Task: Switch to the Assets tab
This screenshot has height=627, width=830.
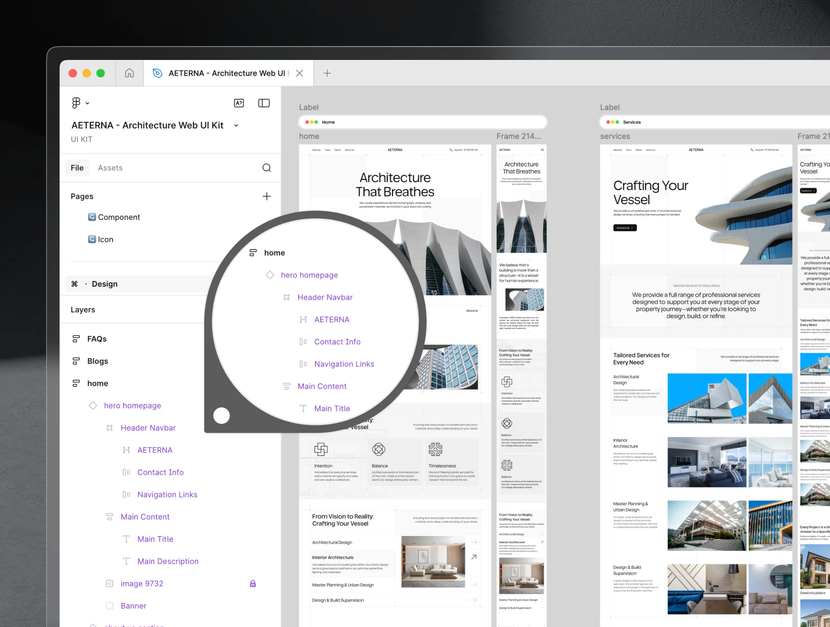Action: (110, 168)
